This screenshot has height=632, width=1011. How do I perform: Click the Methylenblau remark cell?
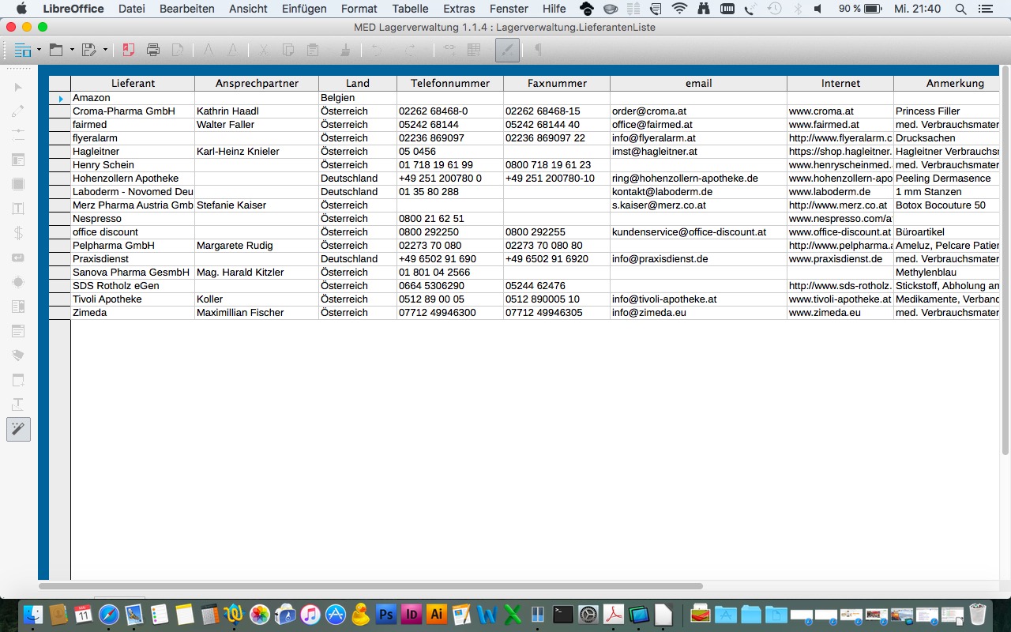coord(946,273)
